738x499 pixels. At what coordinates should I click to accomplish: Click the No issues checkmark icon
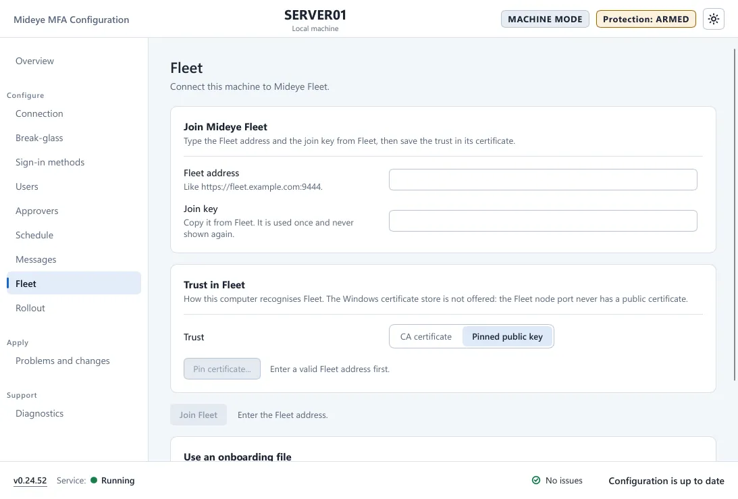[x=535, y=480]
